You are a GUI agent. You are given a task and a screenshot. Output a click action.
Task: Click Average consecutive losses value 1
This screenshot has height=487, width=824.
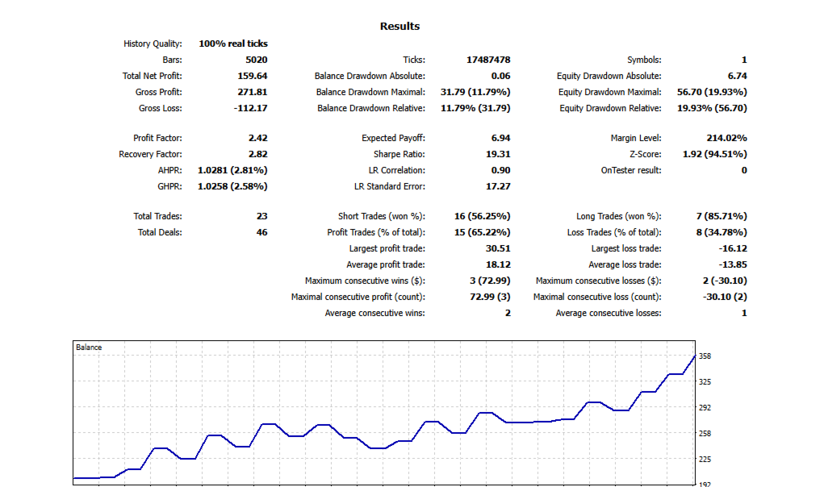coord(744,314)
